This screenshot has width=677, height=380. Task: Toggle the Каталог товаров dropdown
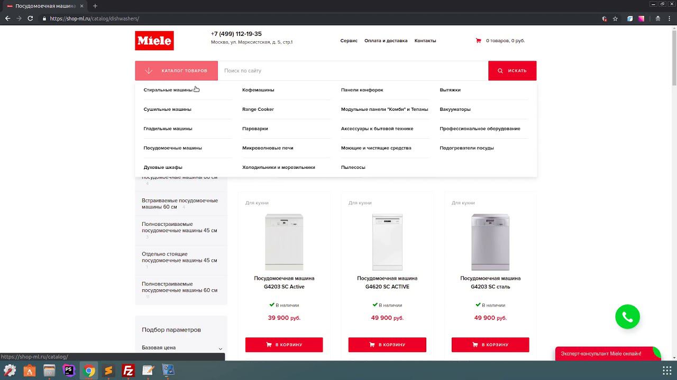click(176, 71)
